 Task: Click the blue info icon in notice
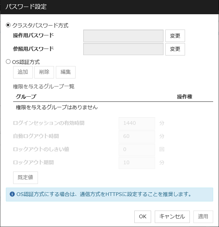(12, 194)
